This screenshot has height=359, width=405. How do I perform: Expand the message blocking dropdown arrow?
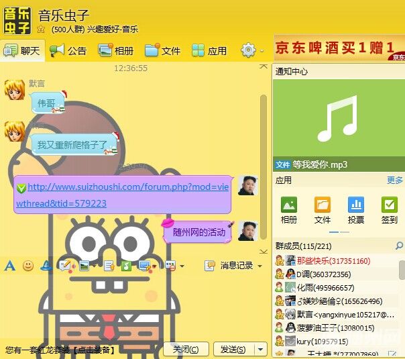pyautogui.click(x=182, y=266)
